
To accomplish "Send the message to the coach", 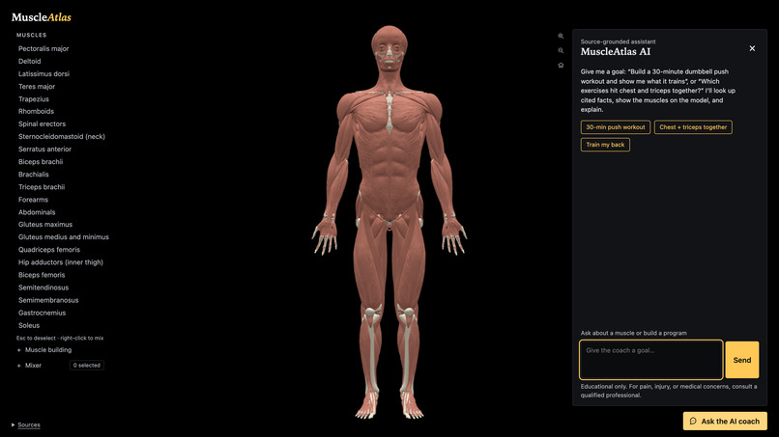I will click(741, 360).
